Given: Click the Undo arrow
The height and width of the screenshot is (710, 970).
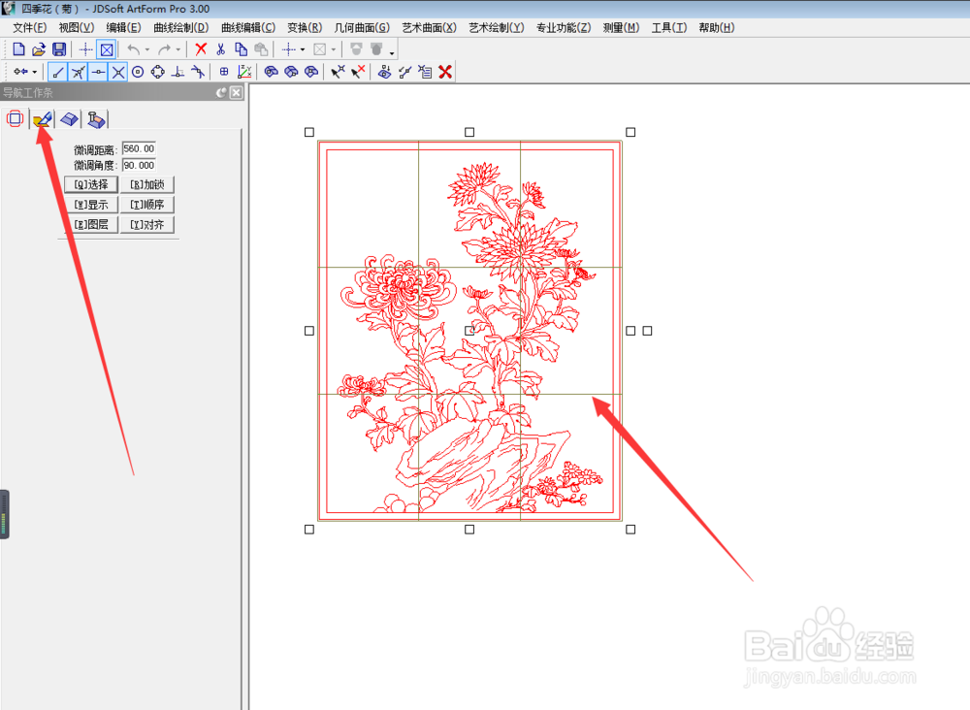Looking at the screenshot, I should 133,49.
